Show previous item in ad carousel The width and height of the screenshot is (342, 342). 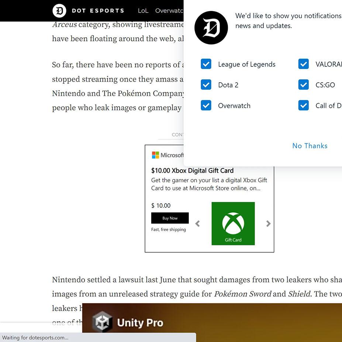point(197,224)
